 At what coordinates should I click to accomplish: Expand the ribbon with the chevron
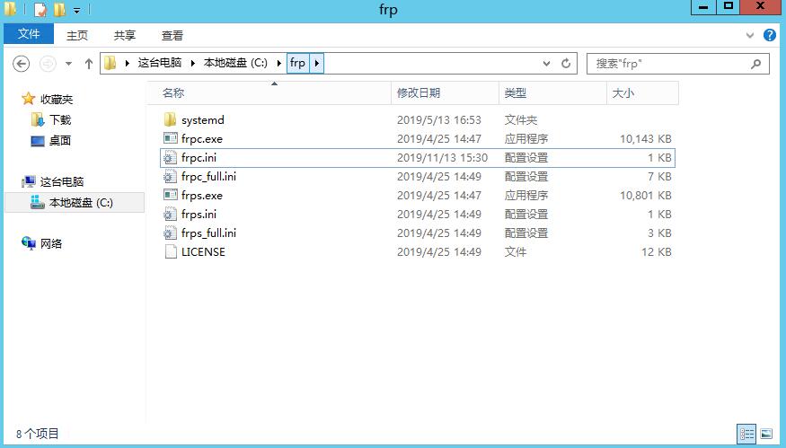coord(750,35)
